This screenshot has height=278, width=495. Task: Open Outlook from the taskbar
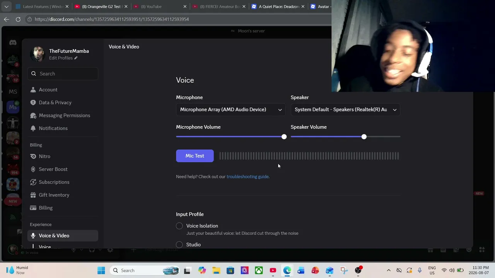329,271
